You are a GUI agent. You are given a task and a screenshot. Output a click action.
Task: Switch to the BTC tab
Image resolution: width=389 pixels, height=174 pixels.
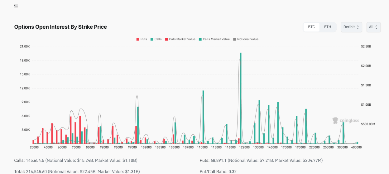tap(311, 27)
